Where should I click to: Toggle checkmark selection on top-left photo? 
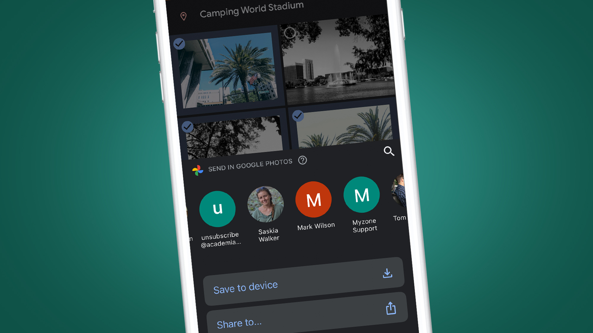179,44
